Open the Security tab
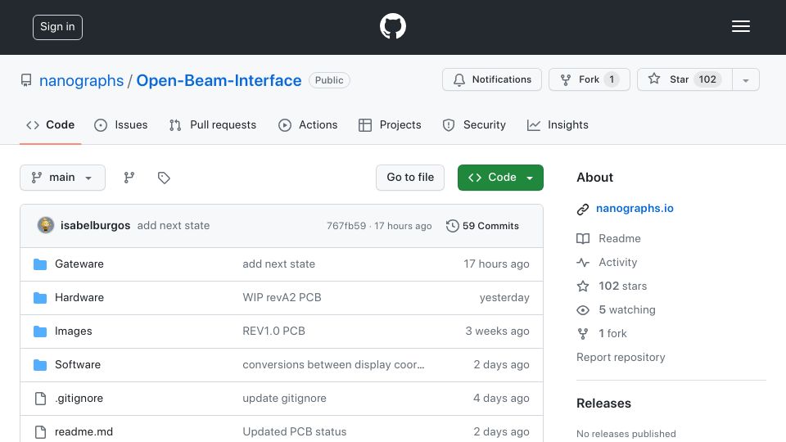The image size is (786, 442). [x=474, y=124]
